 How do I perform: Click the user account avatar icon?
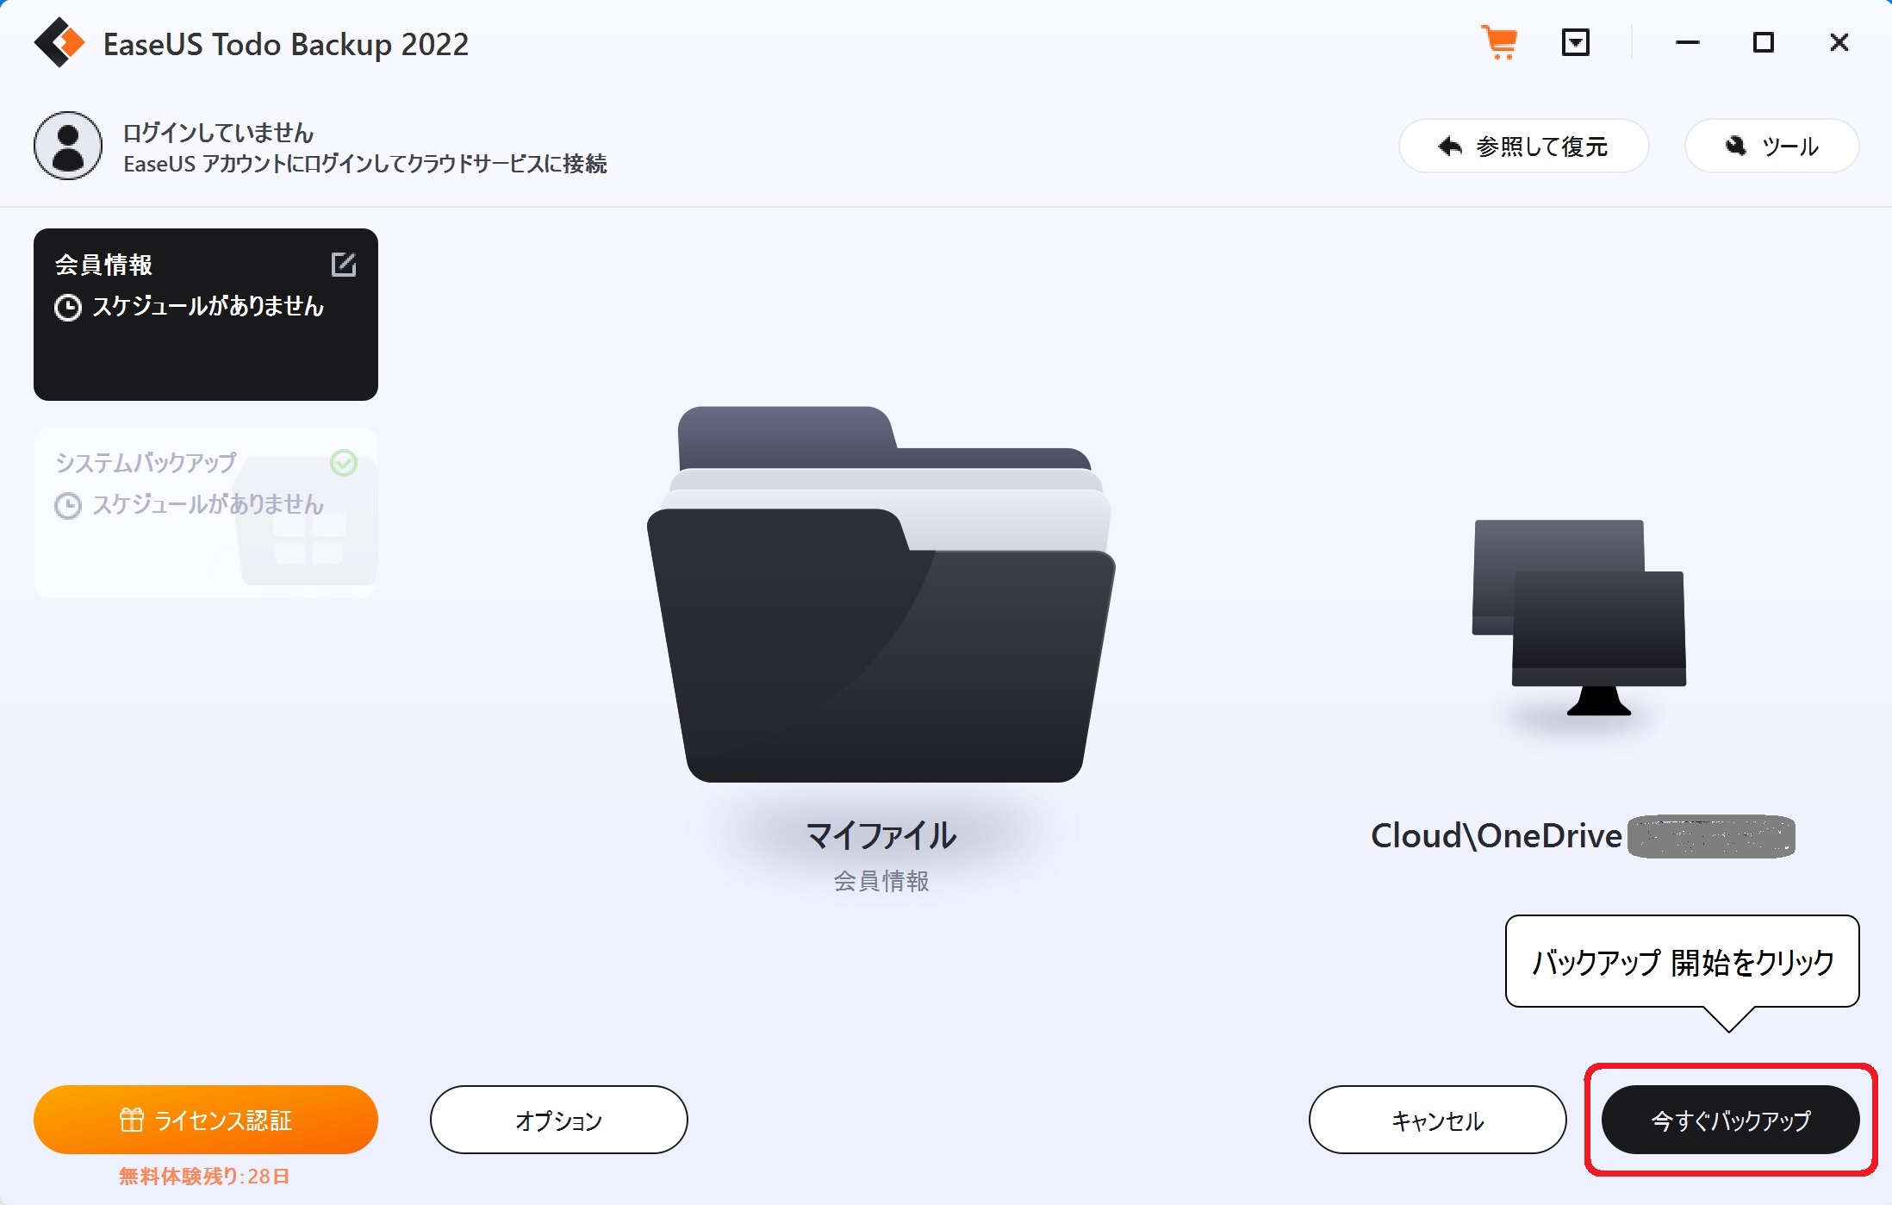pos(68,146)
